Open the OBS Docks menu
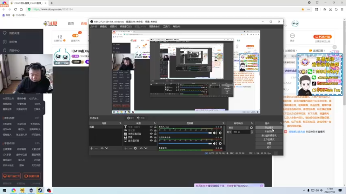Screen dimensions: 346x194 coord(126,26)
